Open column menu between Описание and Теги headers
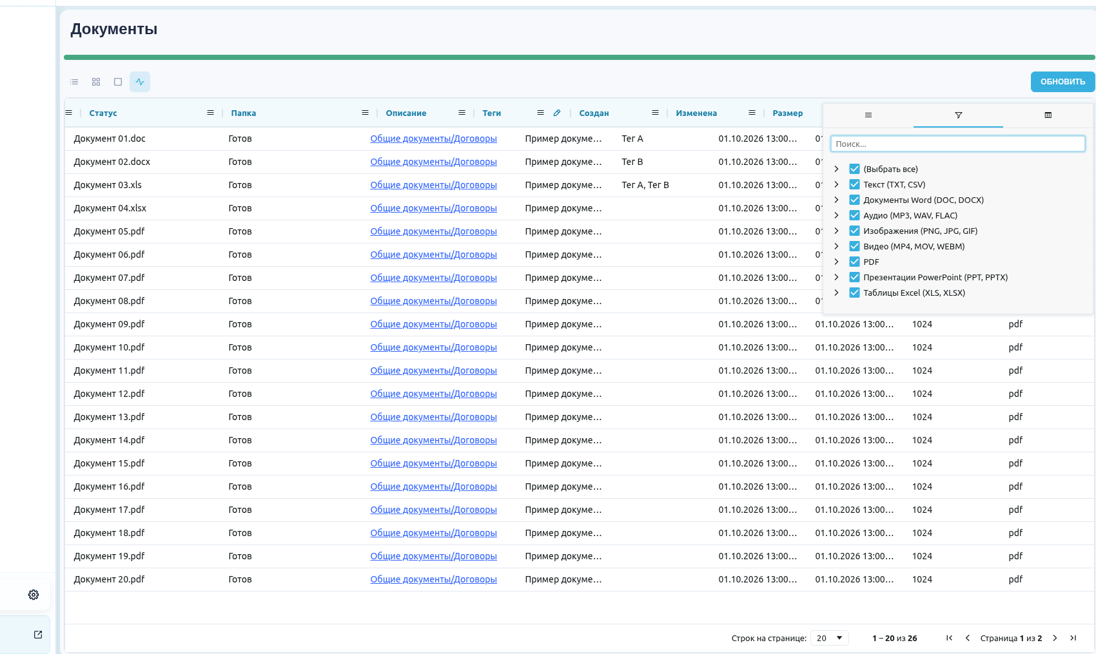The image size is (1096, 654). coord(462,113)
